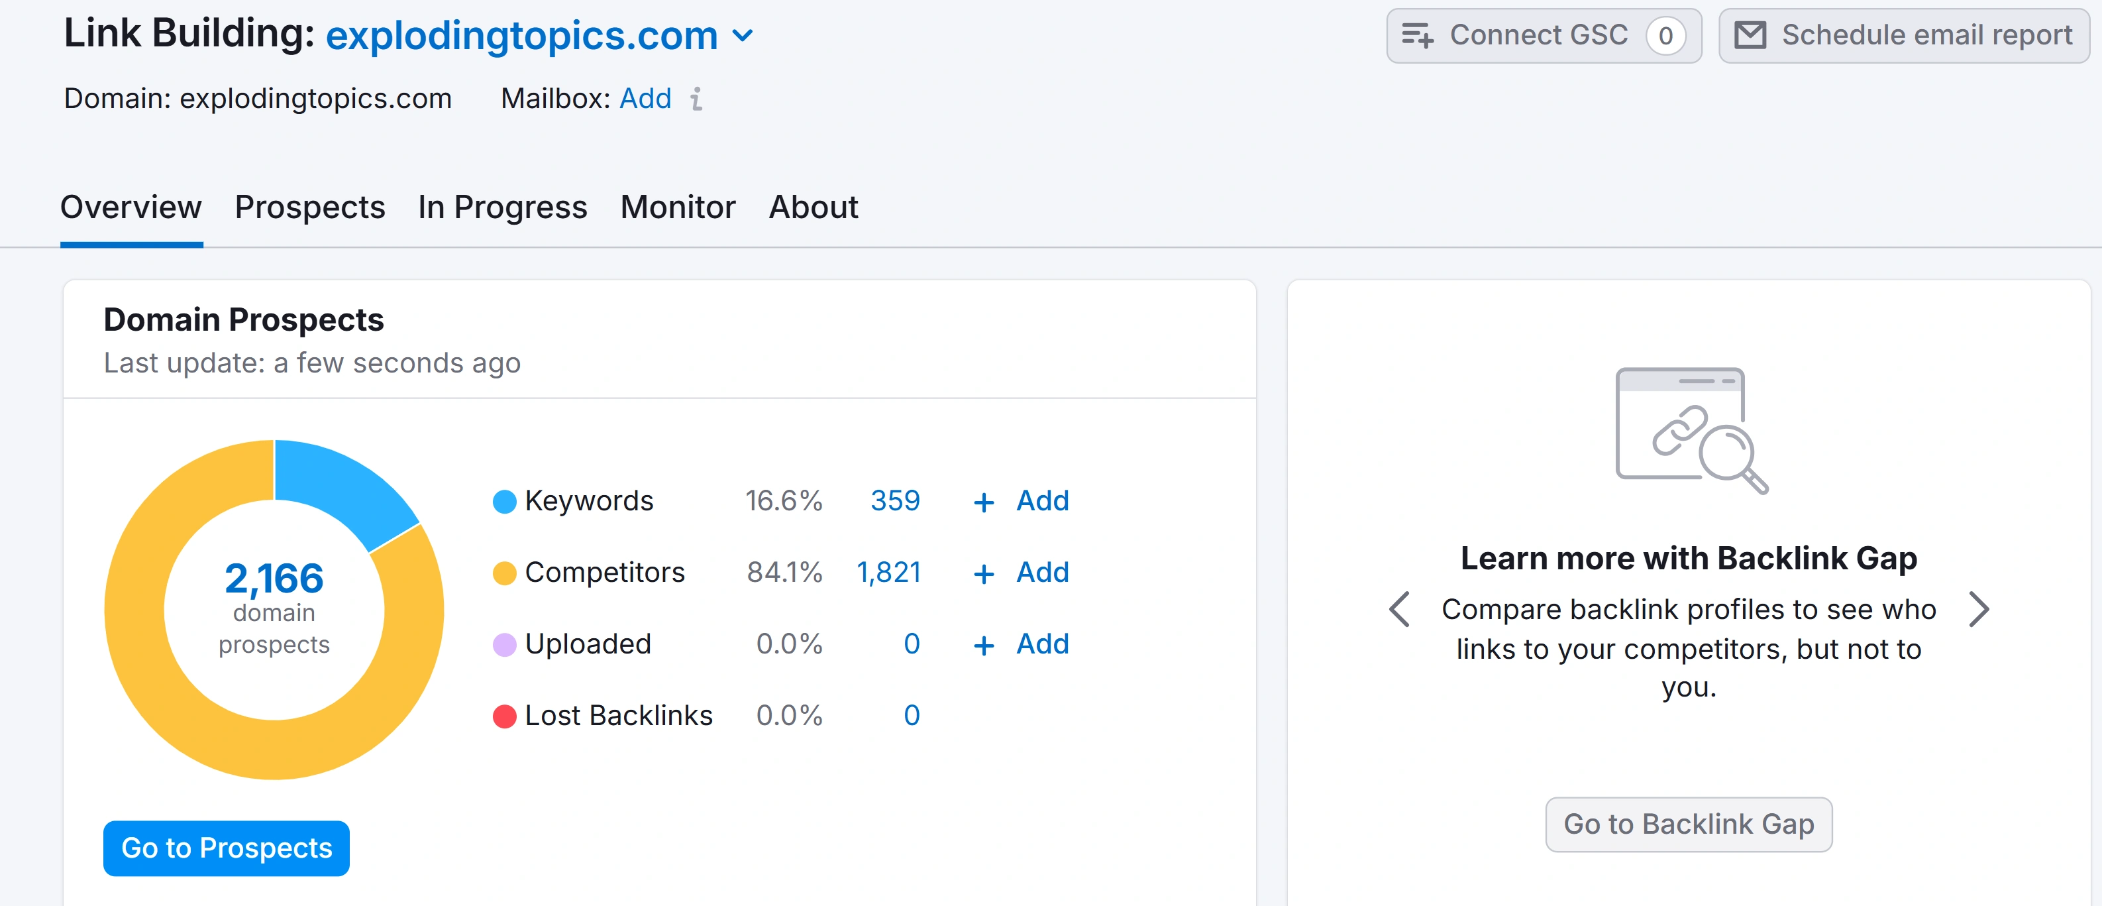Click the Go to Backlink Gap button
The image size is (2102, 906).
pyautogui.click(x=1689, y=824)
